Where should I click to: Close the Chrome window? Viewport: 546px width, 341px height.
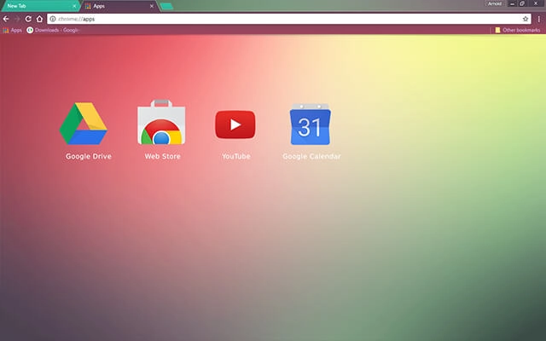536,3
